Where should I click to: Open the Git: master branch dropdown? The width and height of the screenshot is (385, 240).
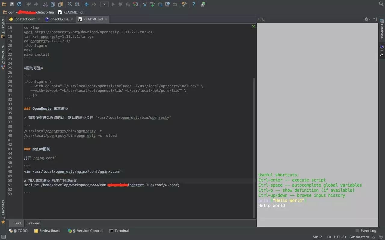click(x=359, y=237)
